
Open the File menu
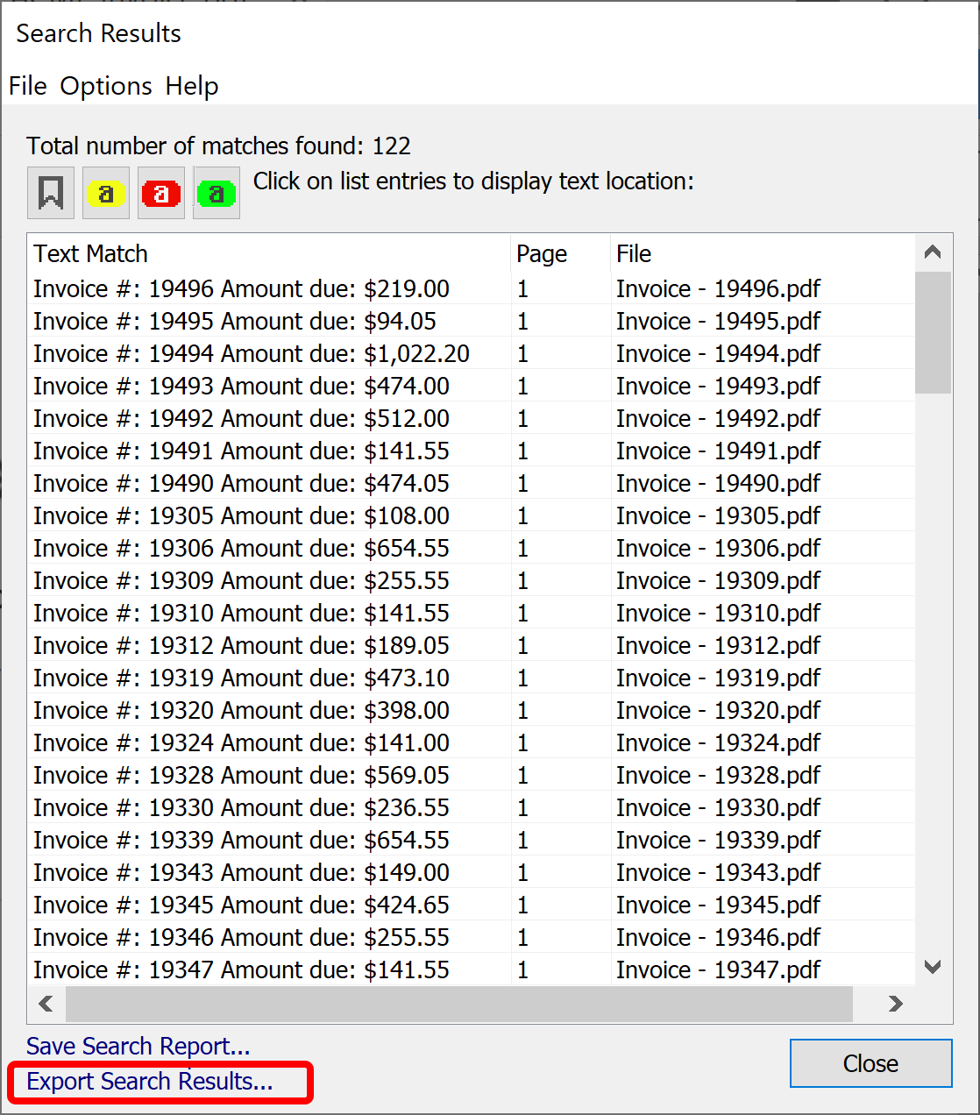click(x=27, y=86)
